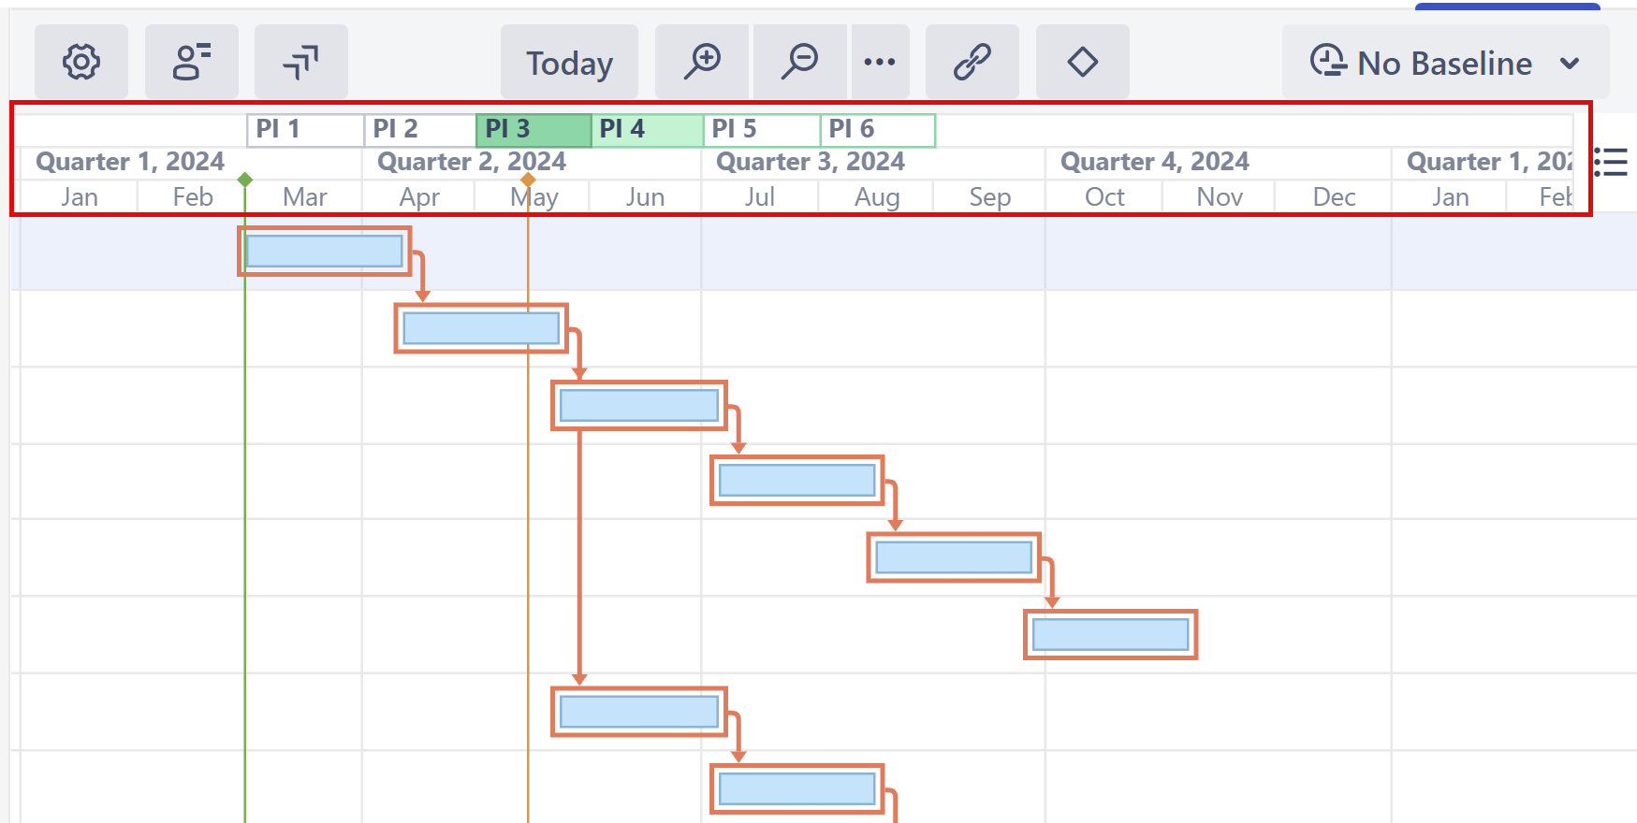1637x823 pixels.
Task: Select the PI 4 sprint marker
Action: tap(647, 129)
